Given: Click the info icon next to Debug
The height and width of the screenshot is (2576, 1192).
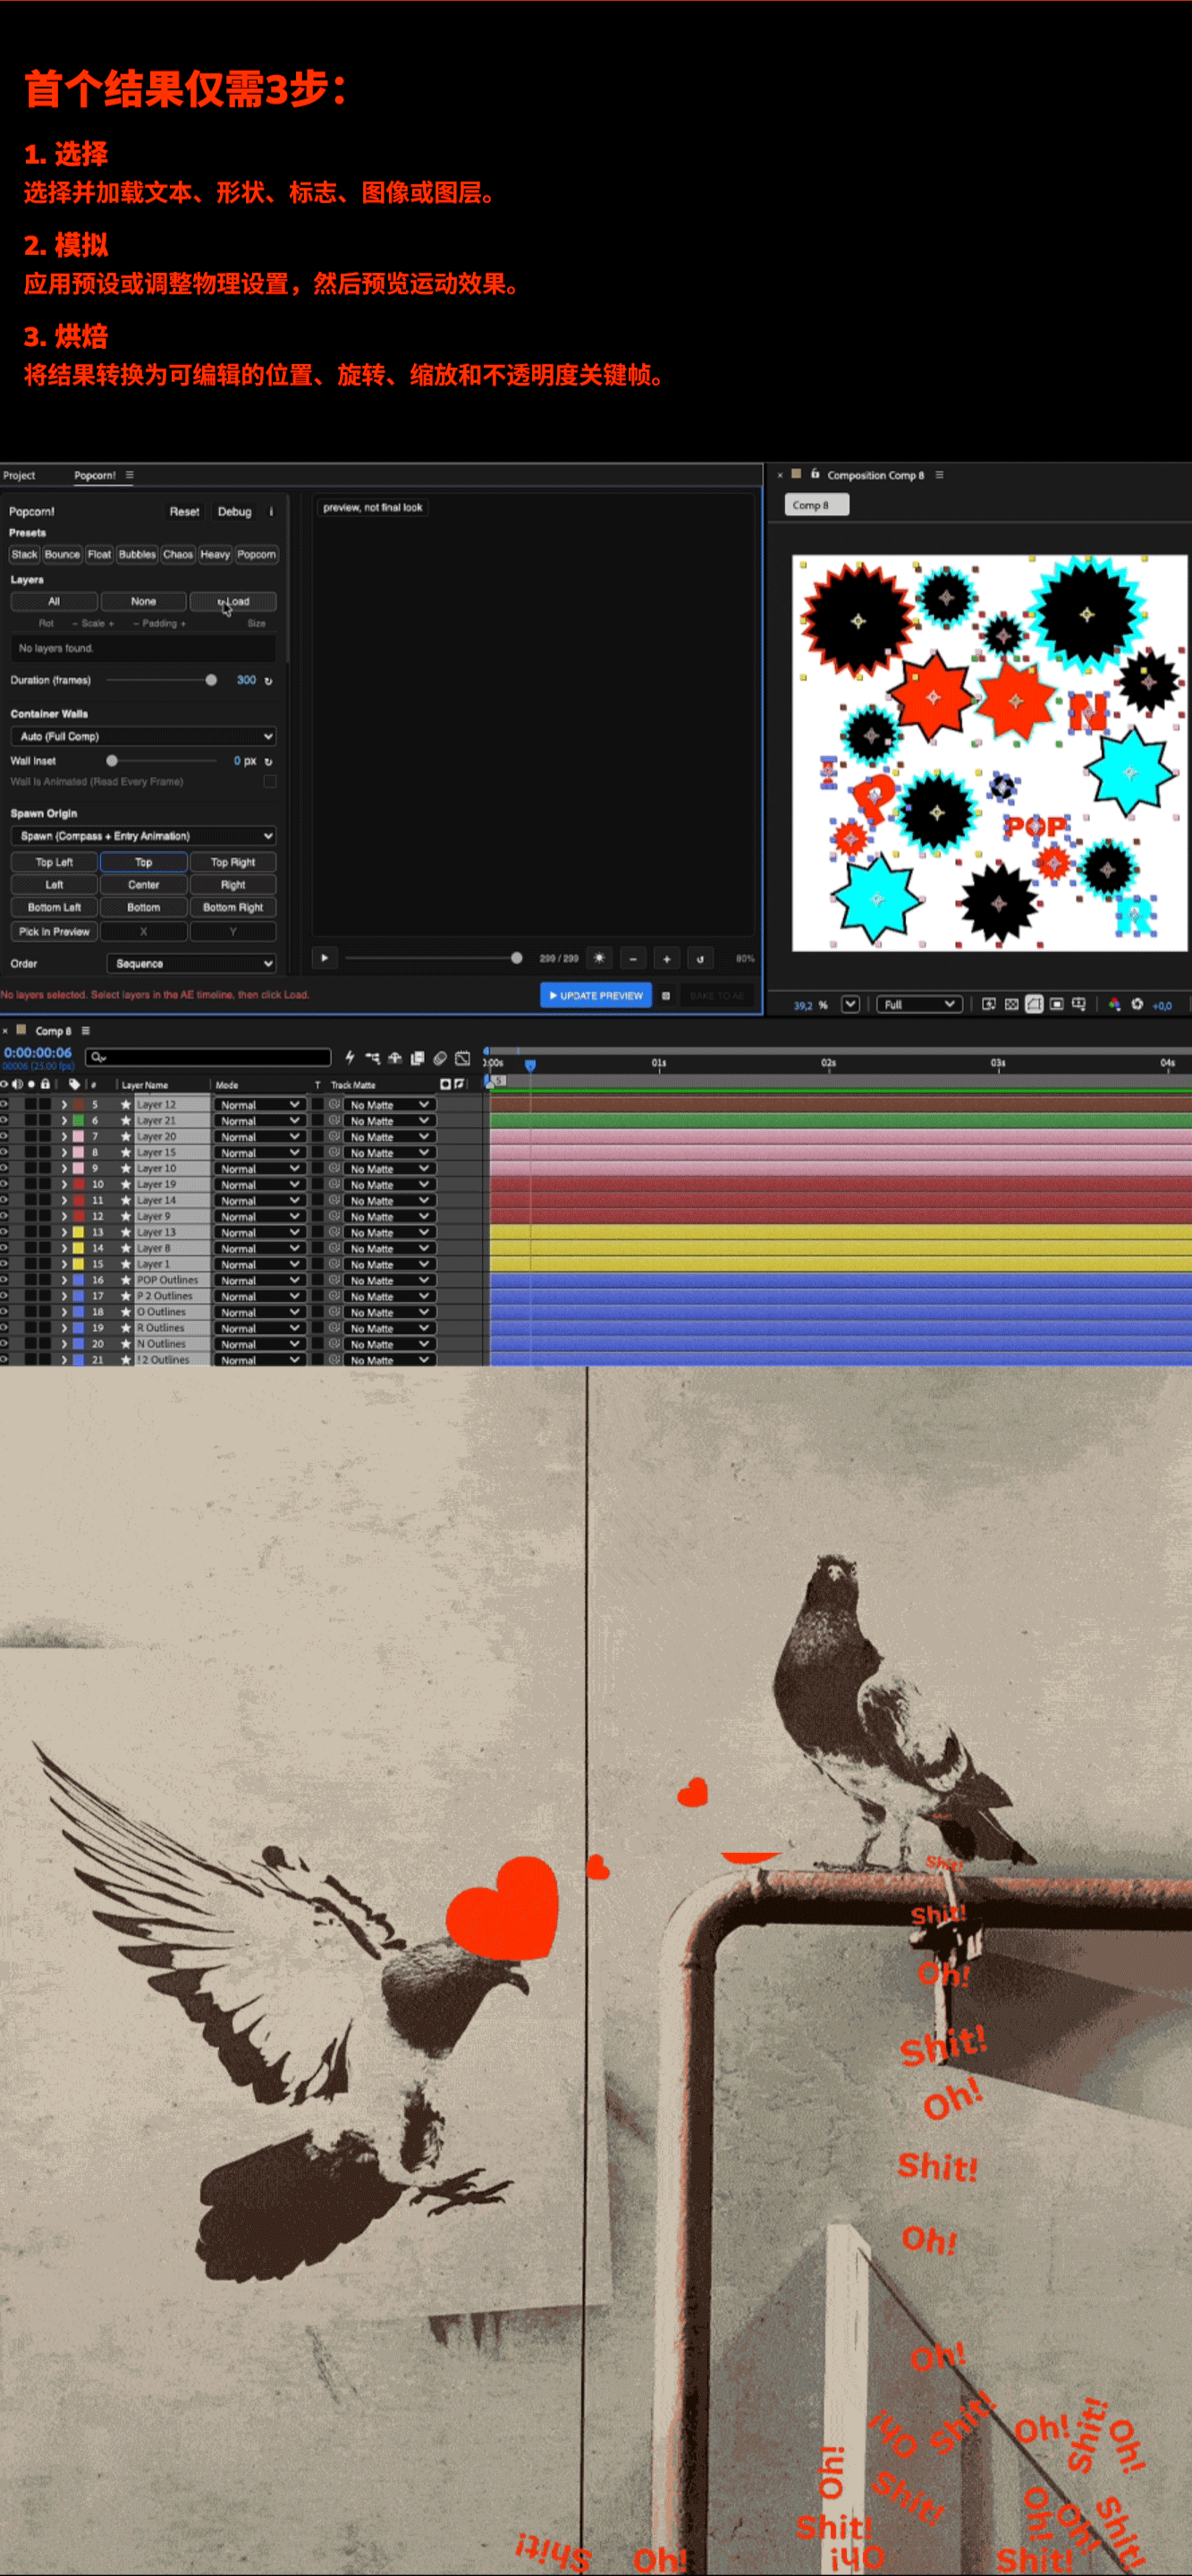Looking at the screenshot, I should 271,511.
